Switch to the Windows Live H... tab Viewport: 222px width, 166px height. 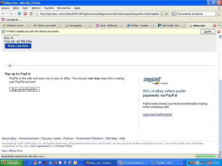click(x=16, y=25)
